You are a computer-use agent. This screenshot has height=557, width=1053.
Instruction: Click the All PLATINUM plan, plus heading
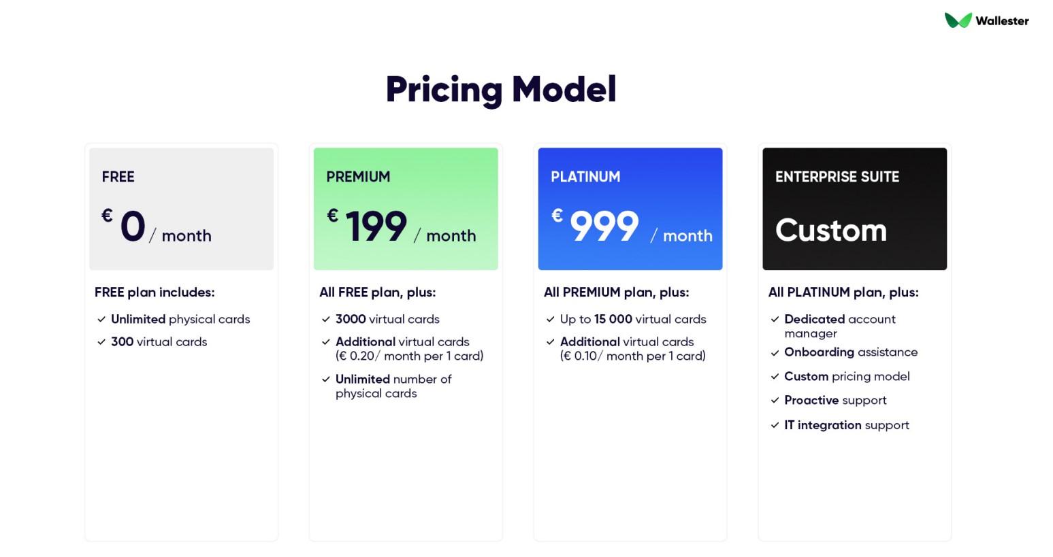[x=843, y=292]
